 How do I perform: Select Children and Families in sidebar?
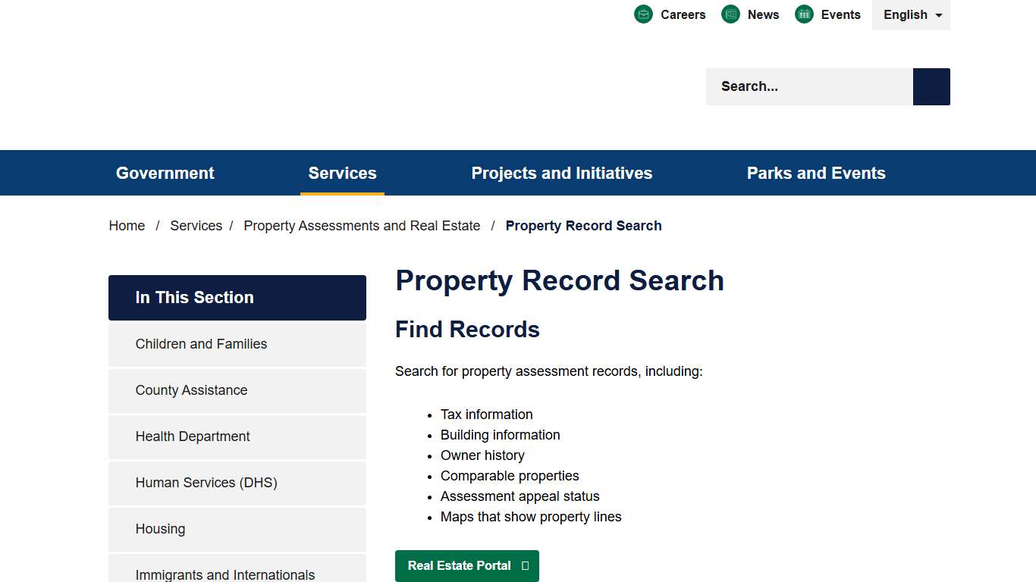click(x=201, y=344)
